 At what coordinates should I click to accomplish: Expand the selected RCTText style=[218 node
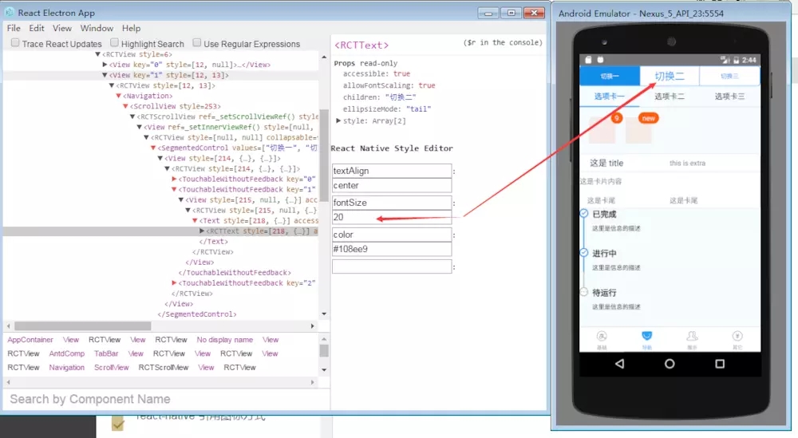202,231
